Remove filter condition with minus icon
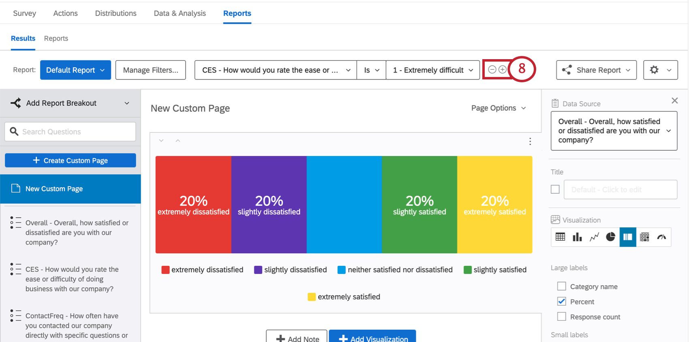Viewport: 689px width, 342px height. [x=492, y=70]
